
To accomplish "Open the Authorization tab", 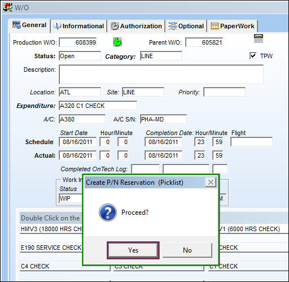I will (x=137, y=26).
